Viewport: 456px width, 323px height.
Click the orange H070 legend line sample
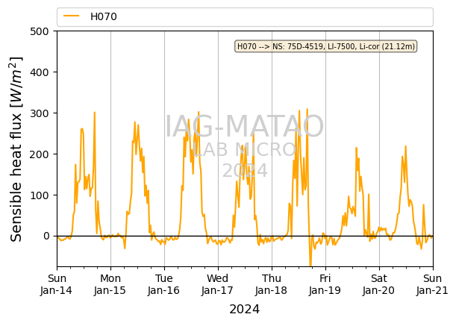71,16
